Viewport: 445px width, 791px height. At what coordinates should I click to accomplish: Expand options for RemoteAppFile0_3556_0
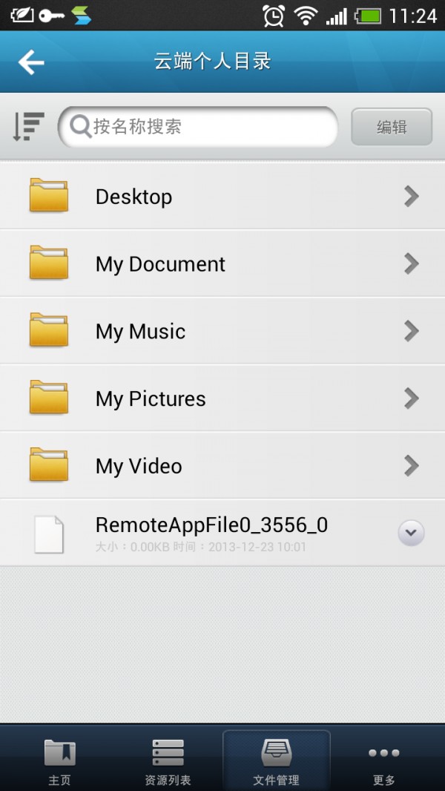click(411, 533)
